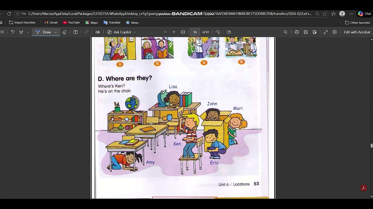Activate the Draw tool
The image size is (373, 209).
43,32
